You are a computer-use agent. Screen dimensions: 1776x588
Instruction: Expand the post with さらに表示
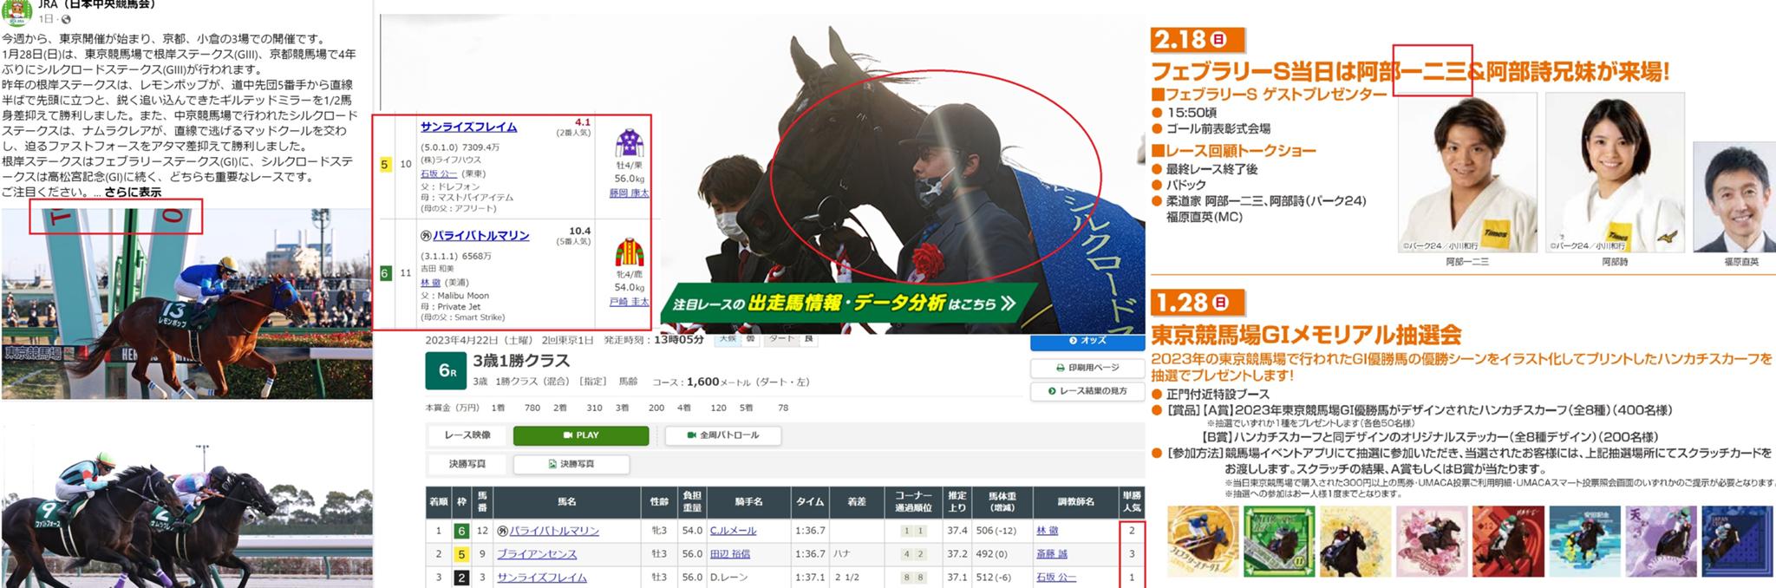(x=133, y=193)
